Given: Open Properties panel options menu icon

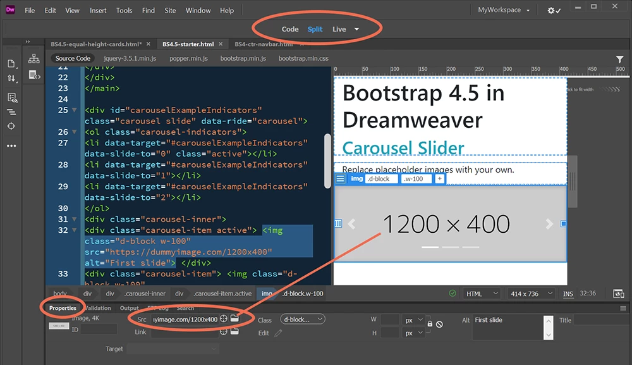Looking at the screenshot, I should coord(623,309).
